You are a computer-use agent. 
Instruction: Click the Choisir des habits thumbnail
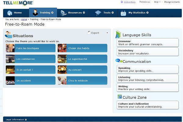(62, 48)
